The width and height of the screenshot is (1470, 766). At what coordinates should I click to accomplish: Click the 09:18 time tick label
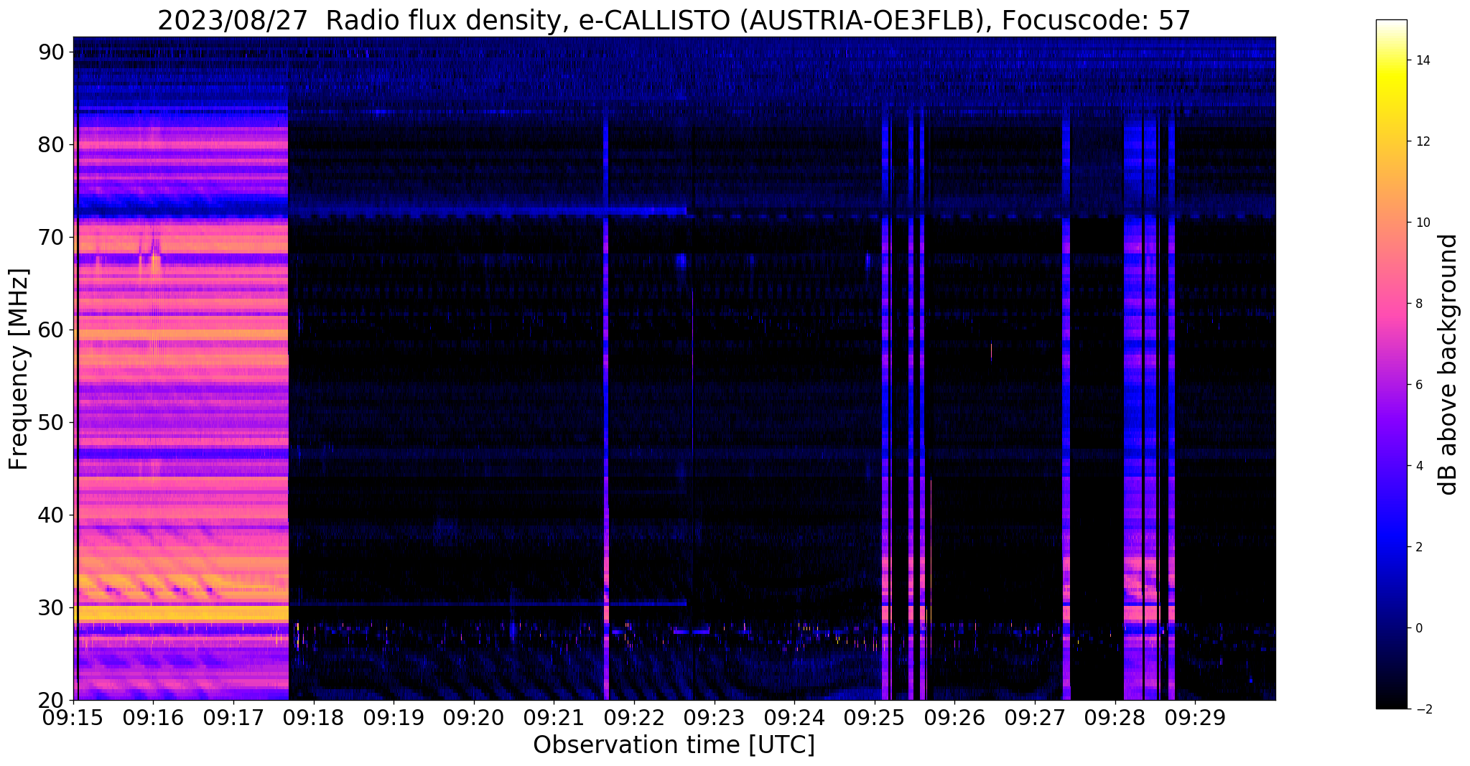pyautogui.click(x=313, y=719)
